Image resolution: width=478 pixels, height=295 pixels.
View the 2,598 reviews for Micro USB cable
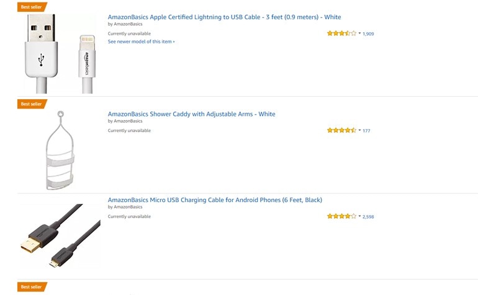368,217
